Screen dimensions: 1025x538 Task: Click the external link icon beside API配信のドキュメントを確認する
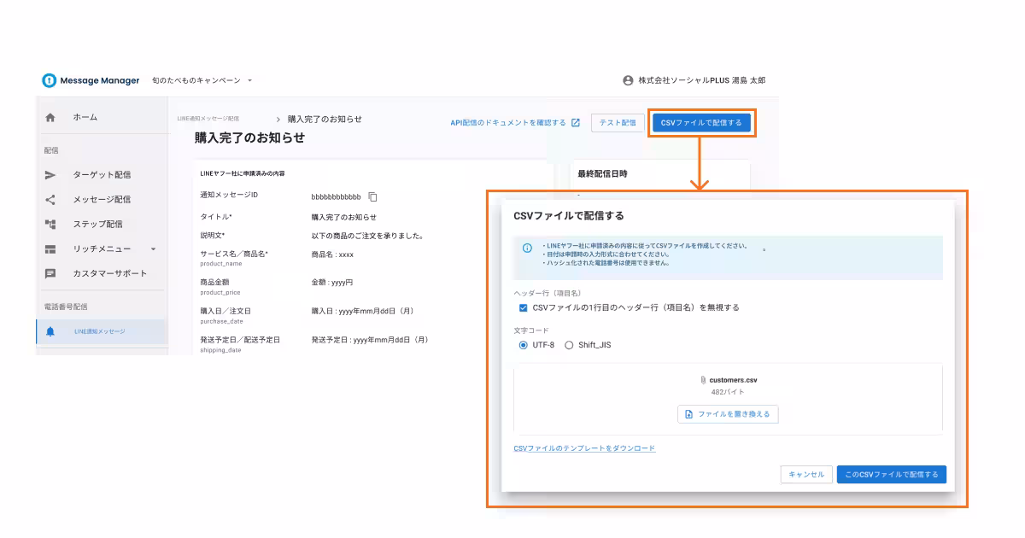(576, 123)
